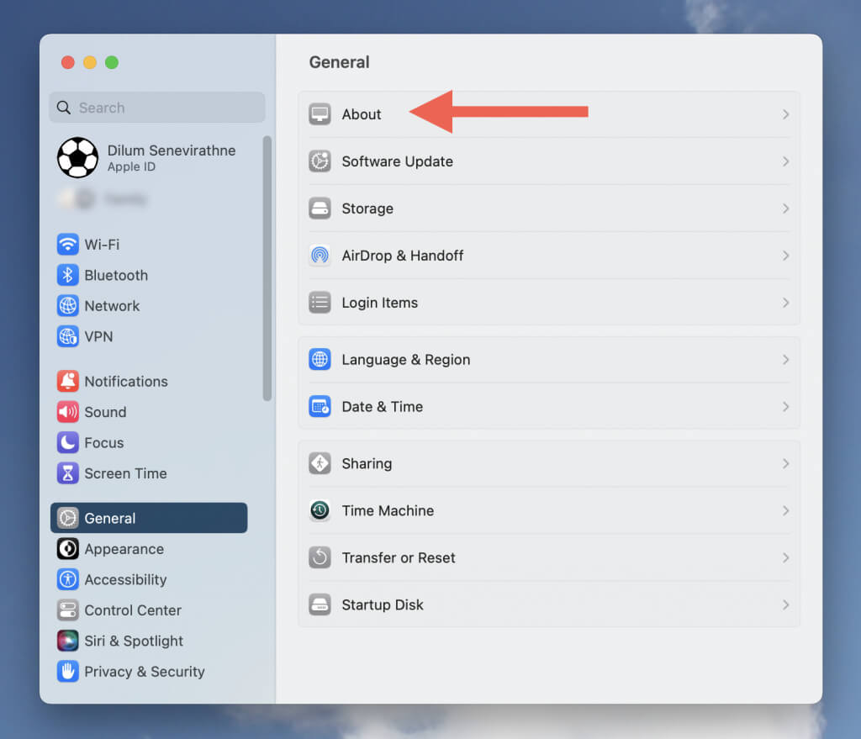Viewport: 861px width, 739px height.
Task: Maximize the window with green button
Action: click(x=112, y=62)
